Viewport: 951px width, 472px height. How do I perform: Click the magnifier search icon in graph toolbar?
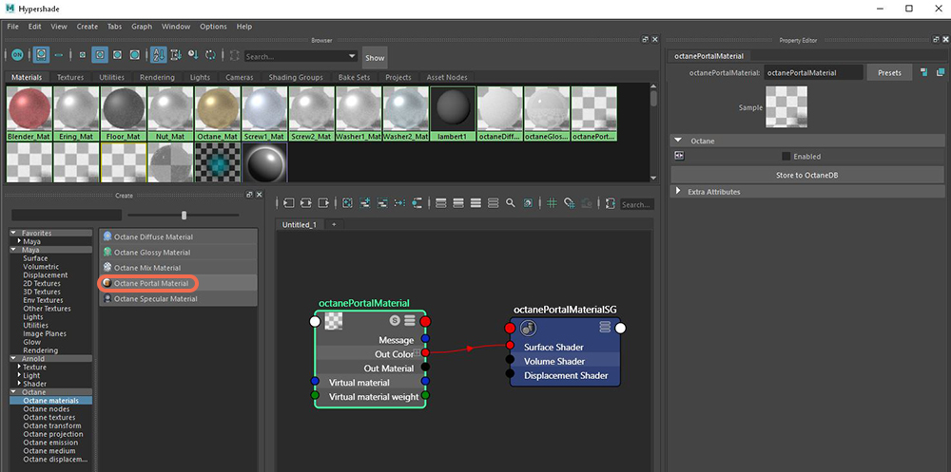click(511, 203)
